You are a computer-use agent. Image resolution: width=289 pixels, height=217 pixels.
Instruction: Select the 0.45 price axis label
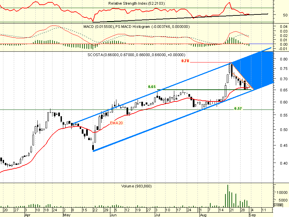click(284, 145)
